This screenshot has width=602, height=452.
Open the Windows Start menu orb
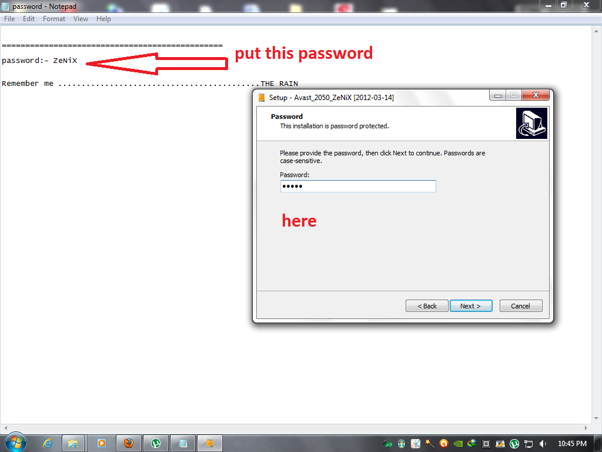point(16,443)
